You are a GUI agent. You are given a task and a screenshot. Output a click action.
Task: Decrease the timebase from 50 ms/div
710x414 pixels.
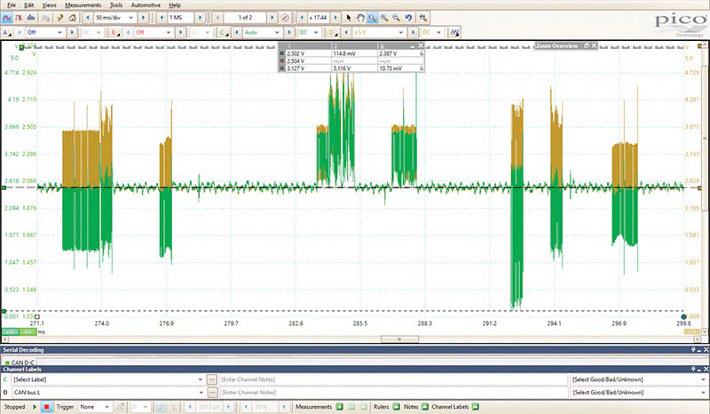(x=87, y=18)
